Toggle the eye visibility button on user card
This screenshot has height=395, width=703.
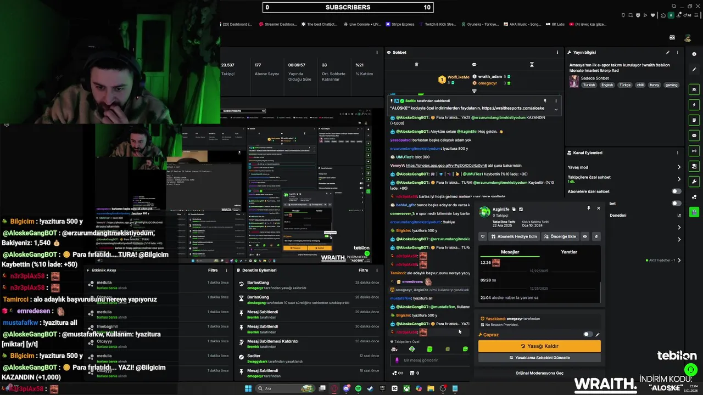tap(585, 236)
